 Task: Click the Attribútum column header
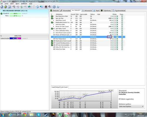(x=59, y=14)
